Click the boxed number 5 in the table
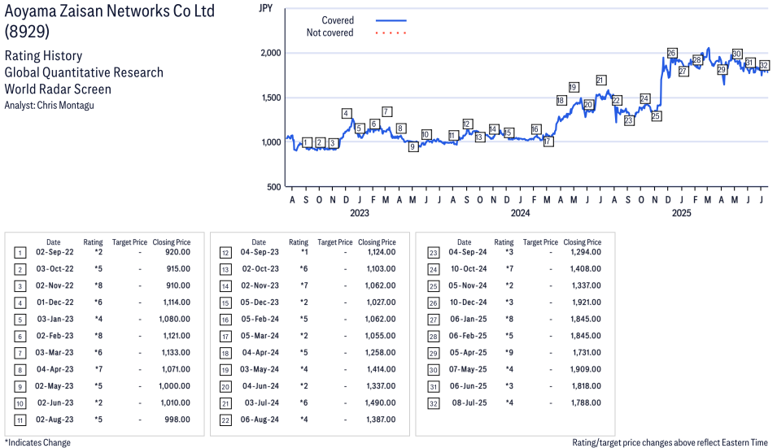Image resolution: width=777 pixels, height=448 pixels. [x=20, y=320]
